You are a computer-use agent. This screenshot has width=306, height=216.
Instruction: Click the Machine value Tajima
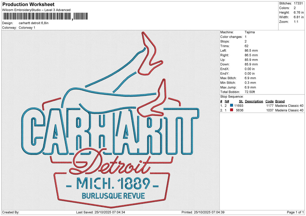tap(249, 32)
